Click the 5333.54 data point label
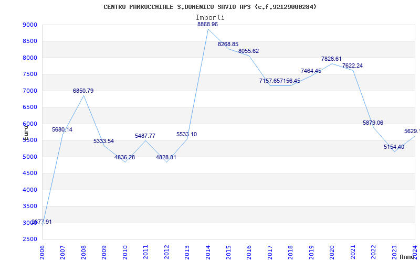The width and height of the screenshot is (420, 262). (103, 141)
